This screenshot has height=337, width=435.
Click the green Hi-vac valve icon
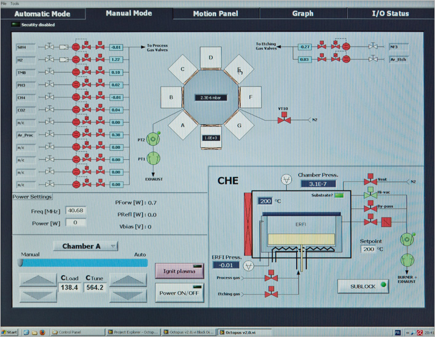[x=370, y=195]
